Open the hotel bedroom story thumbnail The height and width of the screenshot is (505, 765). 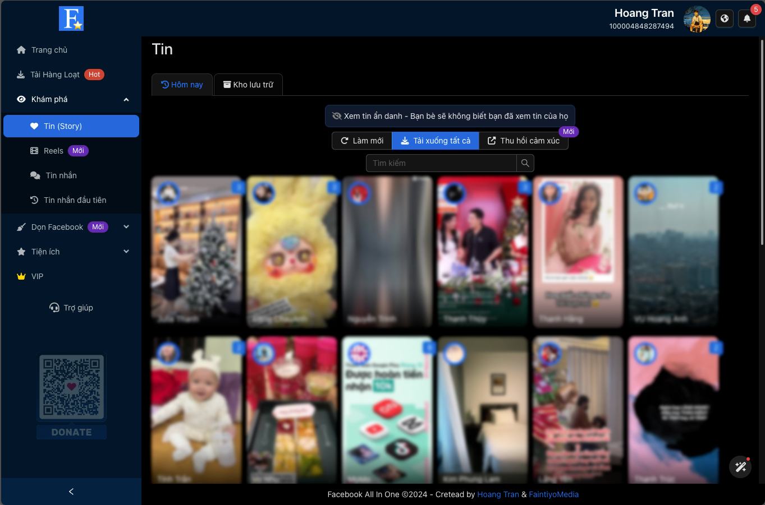[x=483, y=410]
